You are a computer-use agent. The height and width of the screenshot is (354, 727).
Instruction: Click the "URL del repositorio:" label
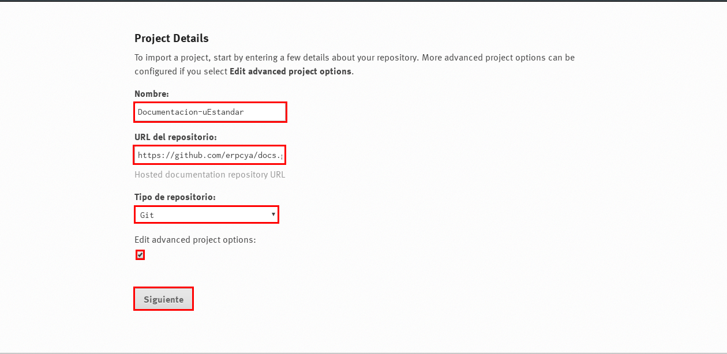[x=175, y=137]
